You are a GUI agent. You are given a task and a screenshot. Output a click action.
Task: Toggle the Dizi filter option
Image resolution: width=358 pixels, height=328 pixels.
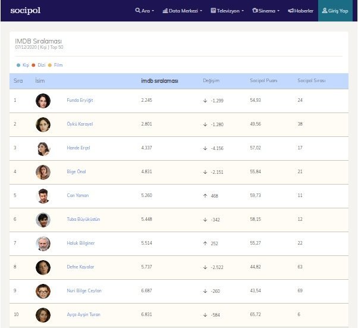click(38, 65)
